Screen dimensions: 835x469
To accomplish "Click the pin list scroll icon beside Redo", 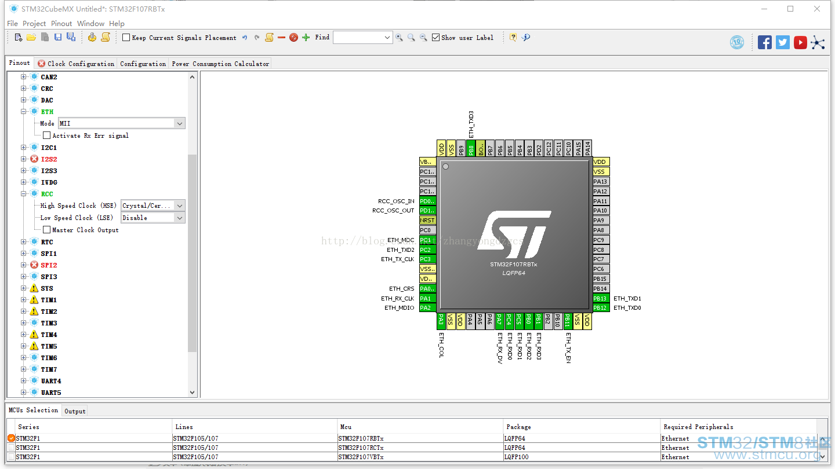I will pyautogui.click(x=269, y=38).
